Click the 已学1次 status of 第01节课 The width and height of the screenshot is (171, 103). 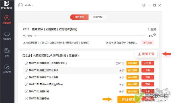[120, 63]
